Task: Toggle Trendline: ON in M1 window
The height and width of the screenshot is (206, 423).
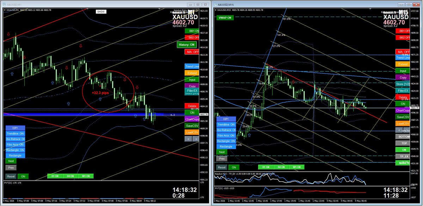Action: (15, 134)
